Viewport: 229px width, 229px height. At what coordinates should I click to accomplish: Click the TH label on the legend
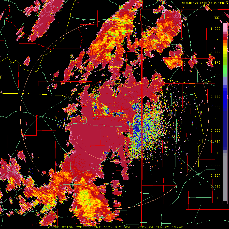pos(219,198)
